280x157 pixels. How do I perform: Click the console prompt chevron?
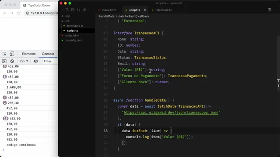coord(3,150)
